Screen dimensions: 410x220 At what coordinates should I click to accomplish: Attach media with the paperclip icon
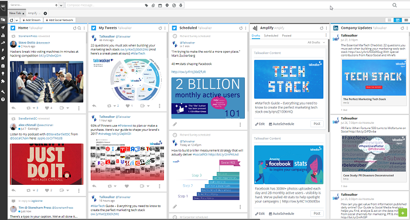click(x=153, y=5)
